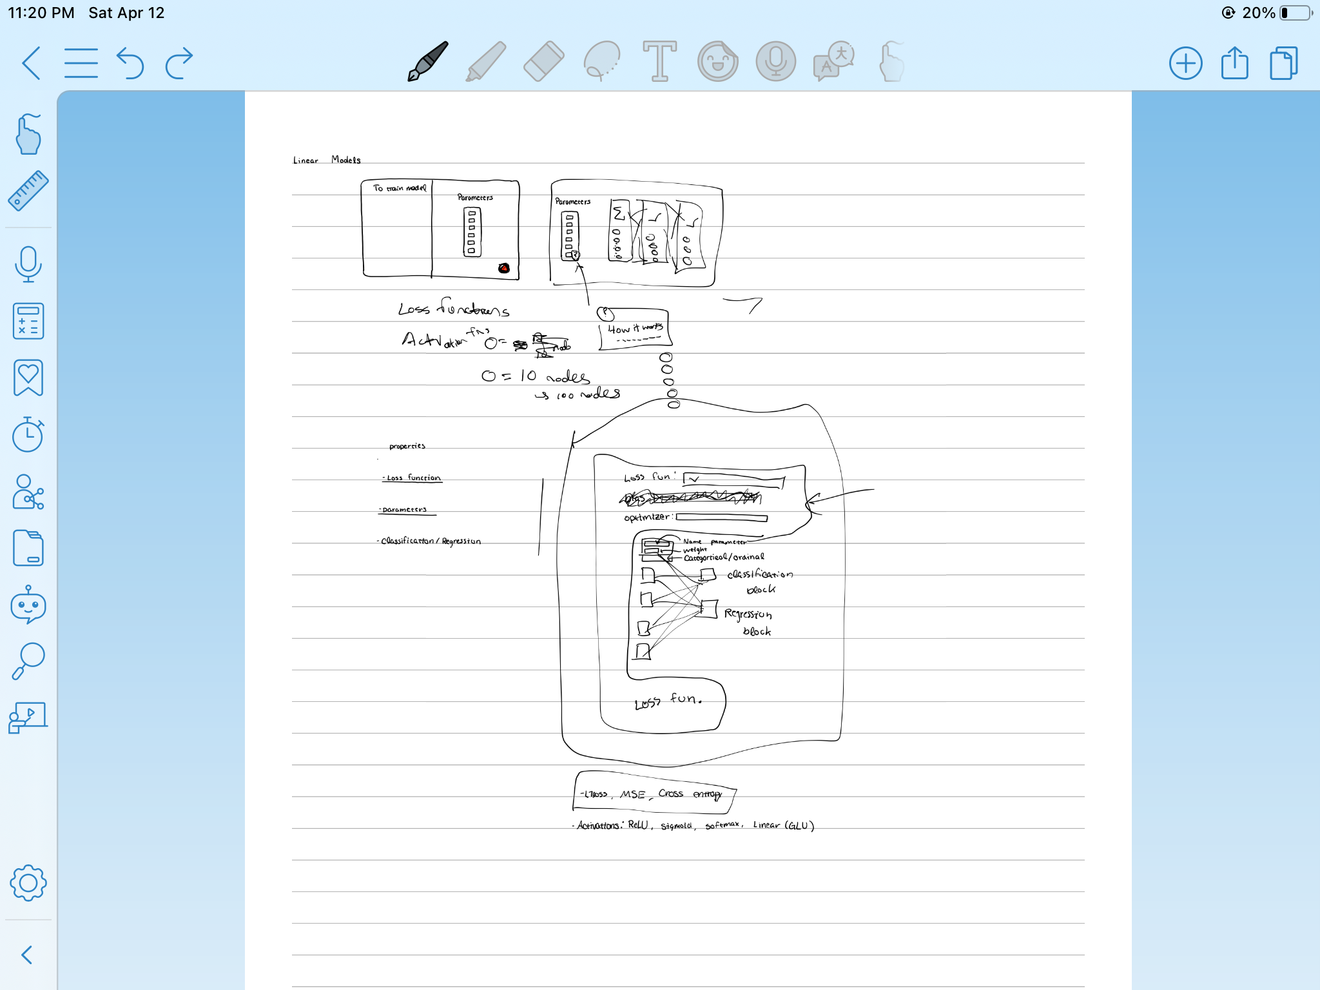Toggle the ruler tool

(28, 191)
